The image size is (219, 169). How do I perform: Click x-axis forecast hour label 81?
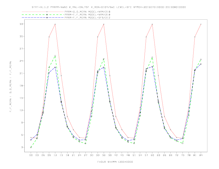coord(195,155)
